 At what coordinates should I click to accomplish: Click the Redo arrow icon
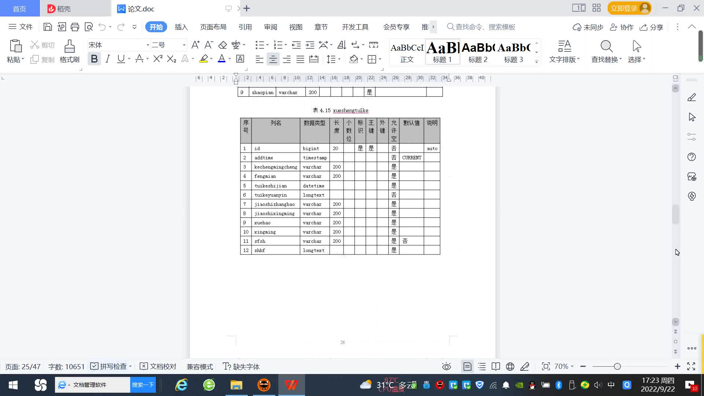[121, 27]
